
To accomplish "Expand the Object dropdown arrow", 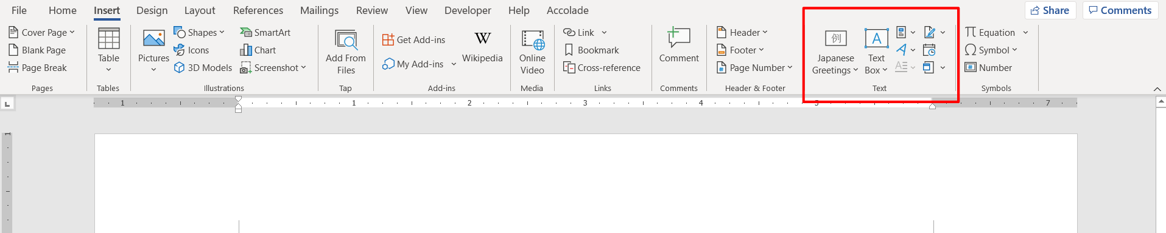I will coord(943,67).
